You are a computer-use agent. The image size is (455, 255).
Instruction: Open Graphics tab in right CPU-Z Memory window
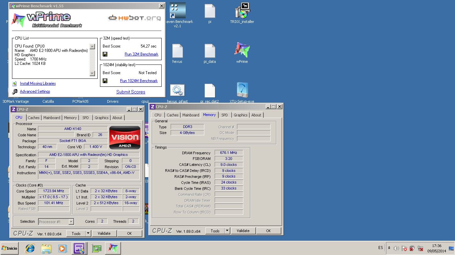[240, 115]
